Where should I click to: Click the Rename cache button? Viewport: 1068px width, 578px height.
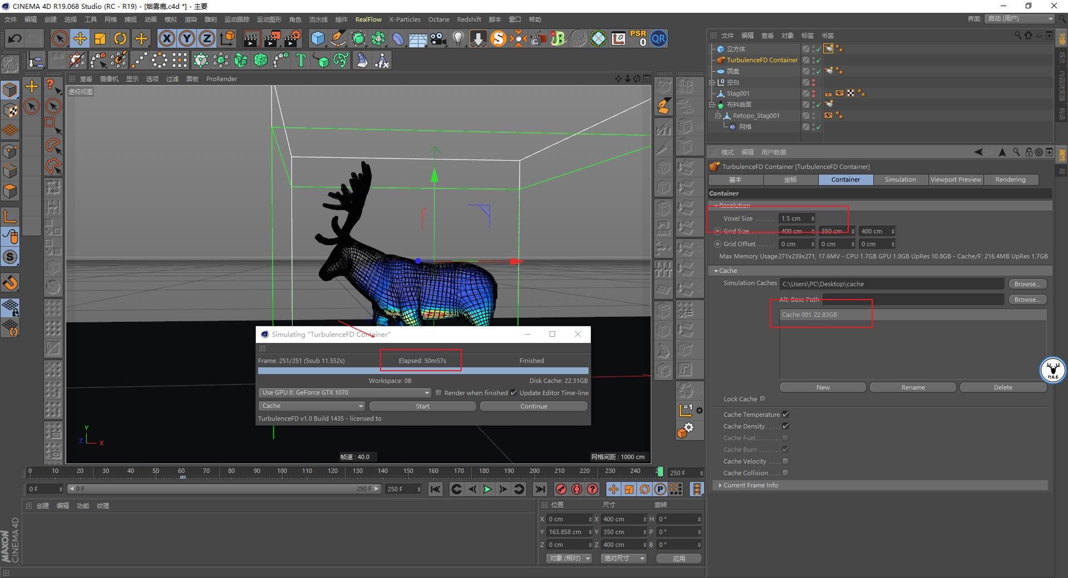coord(912,387)
